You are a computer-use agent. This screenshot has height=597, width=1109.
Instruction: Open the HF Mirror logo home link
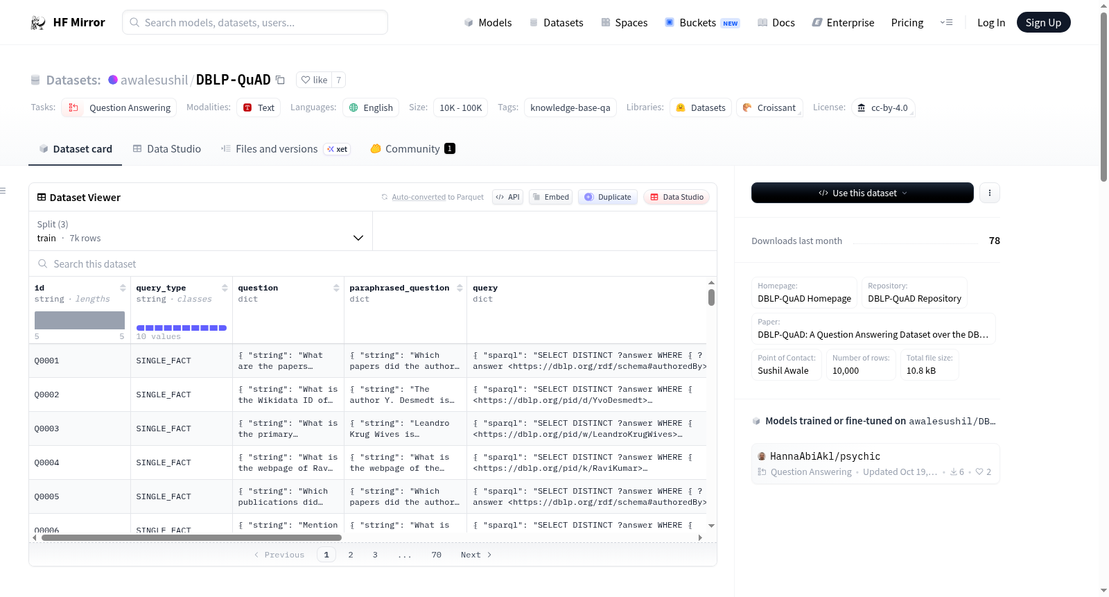68,22
